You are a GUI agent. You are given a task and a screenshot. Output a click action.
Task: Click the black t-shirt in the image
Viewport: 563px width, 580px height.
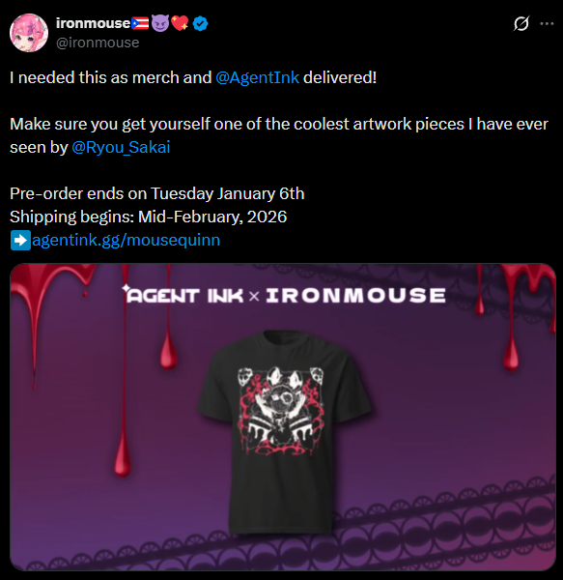pyautogui.click(x=284, y=432)
